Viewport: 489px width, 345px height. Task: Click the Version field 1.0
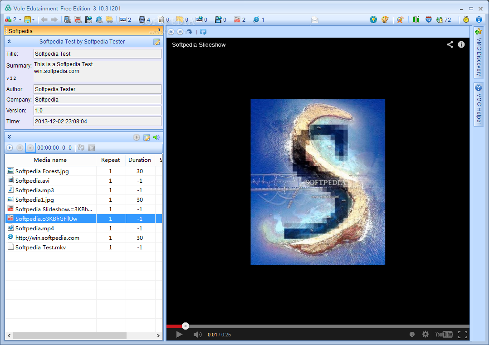click(97, 110)
